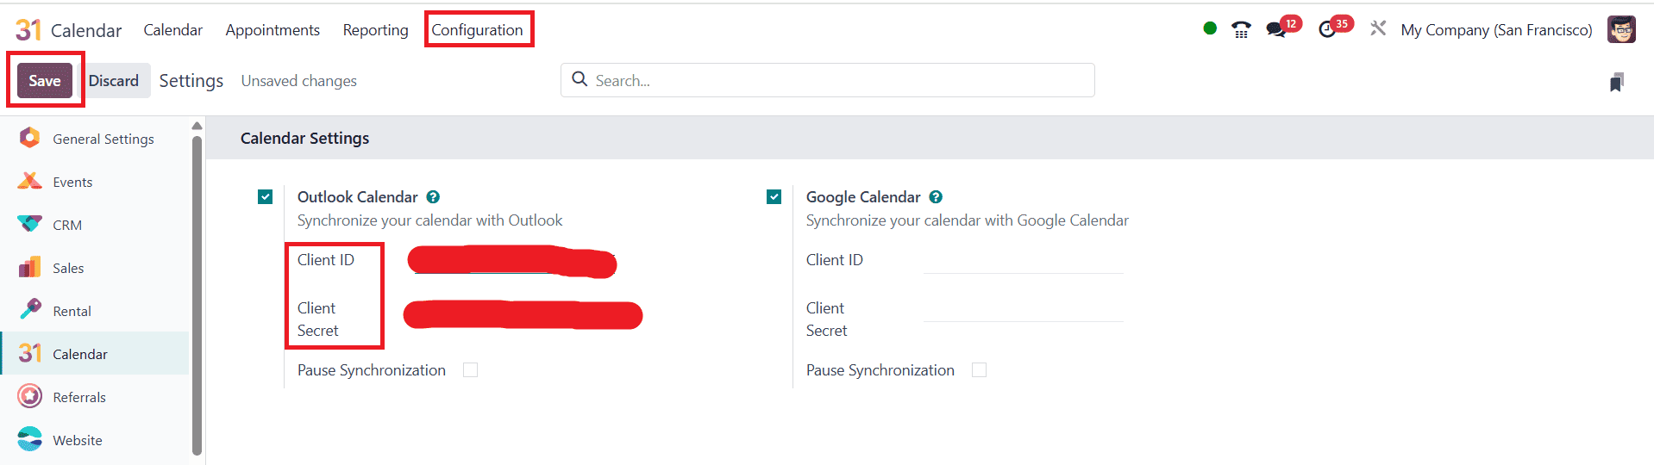Open Outlook Calendar help question icon
1654x465 pixels.
pos(433,197)
